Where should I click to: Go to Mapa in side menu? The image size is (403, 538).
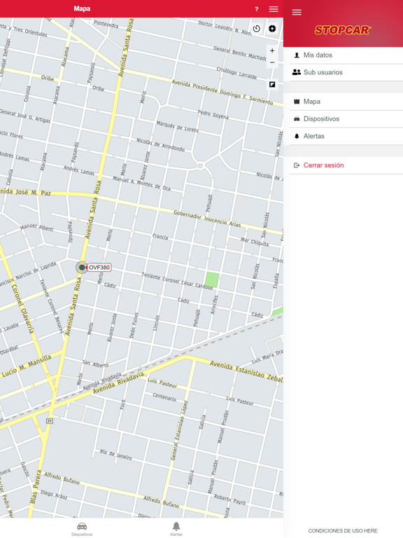pyautogui.click(x=346, y=102)
